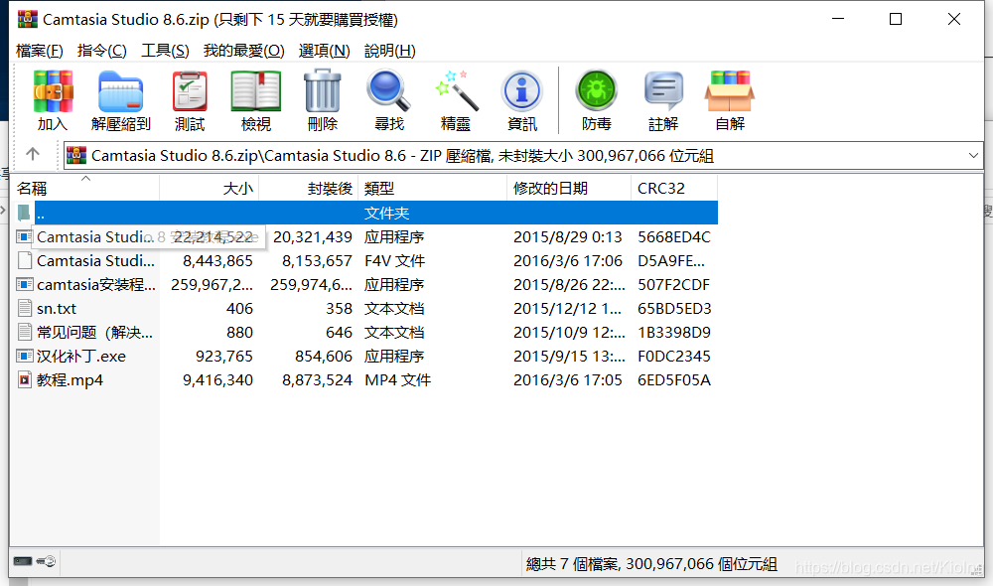Click the 常见问题 text file icon
The width and height of the screenshot is (993, 586).
point(24,332)
